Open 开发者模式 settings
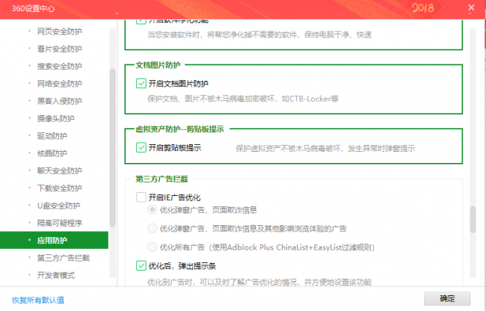The height and width of the screenshot is (311, 486). tap(56, 275)
